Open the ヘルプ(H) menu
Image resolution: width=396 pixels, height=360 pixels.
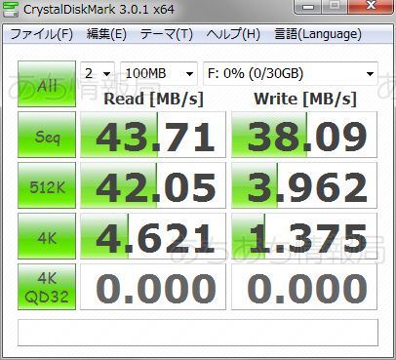pos(233,34)
